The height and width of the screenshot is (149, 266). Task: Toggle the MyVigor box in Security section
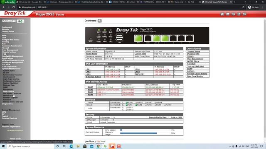87,120
